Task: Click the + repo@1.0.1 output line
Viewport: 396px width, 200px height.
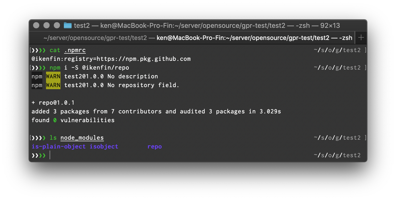Action: pyautogui.click(x=53, y=103)
